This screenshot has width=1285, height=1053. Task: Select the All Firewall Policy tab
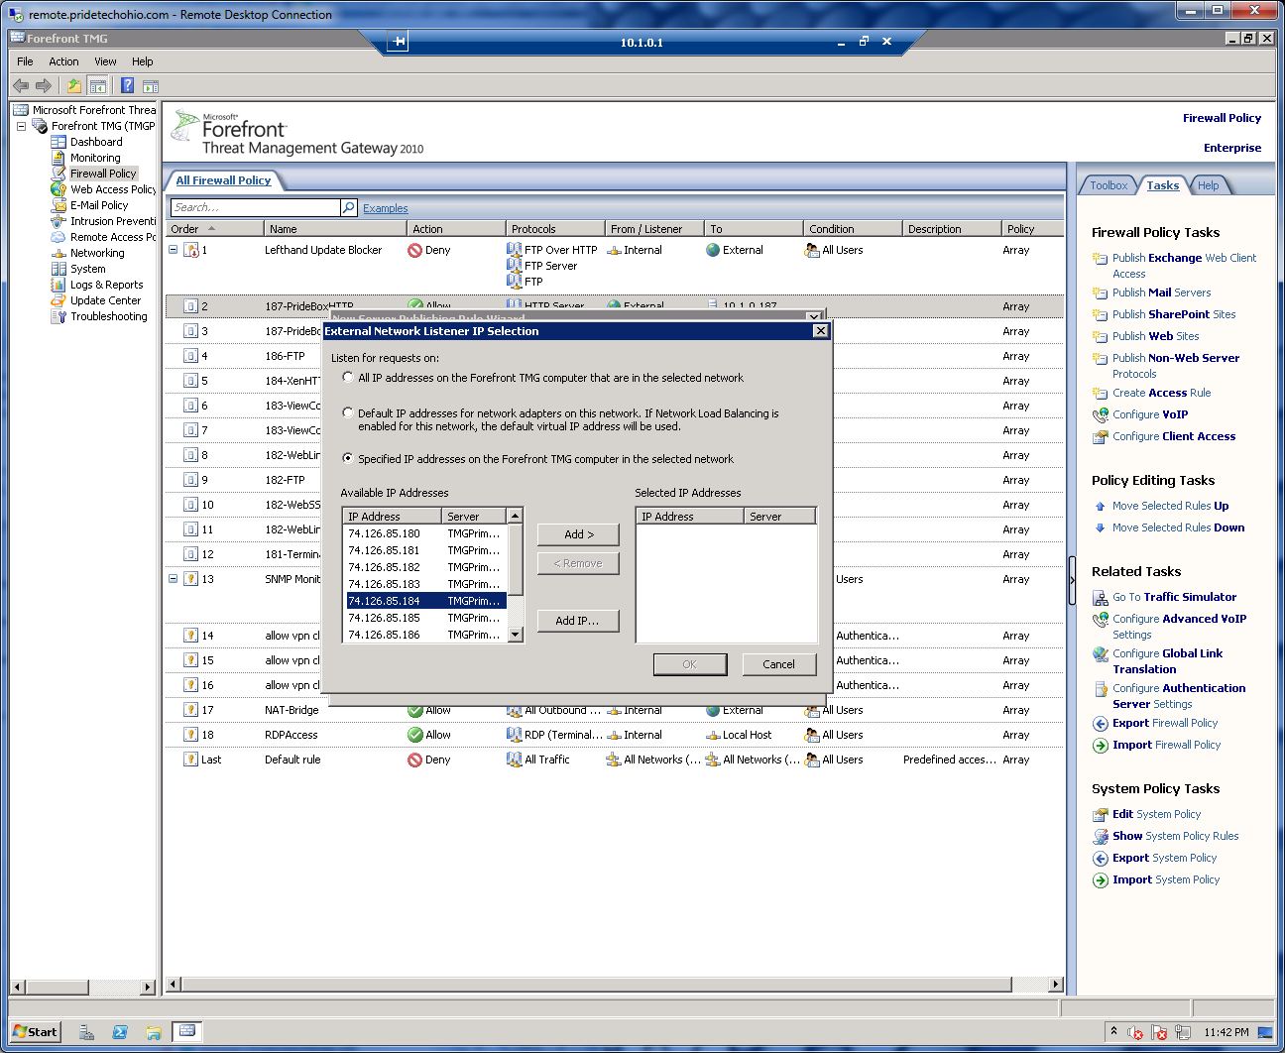(223, 180)
